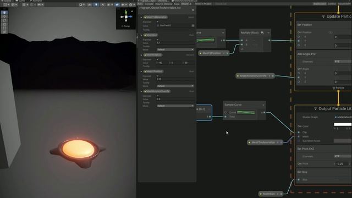This screenshot has height=198, width=352.
Task: Open Mode dropdown under MeshRotationOverlife
Action: coord(175,106)
